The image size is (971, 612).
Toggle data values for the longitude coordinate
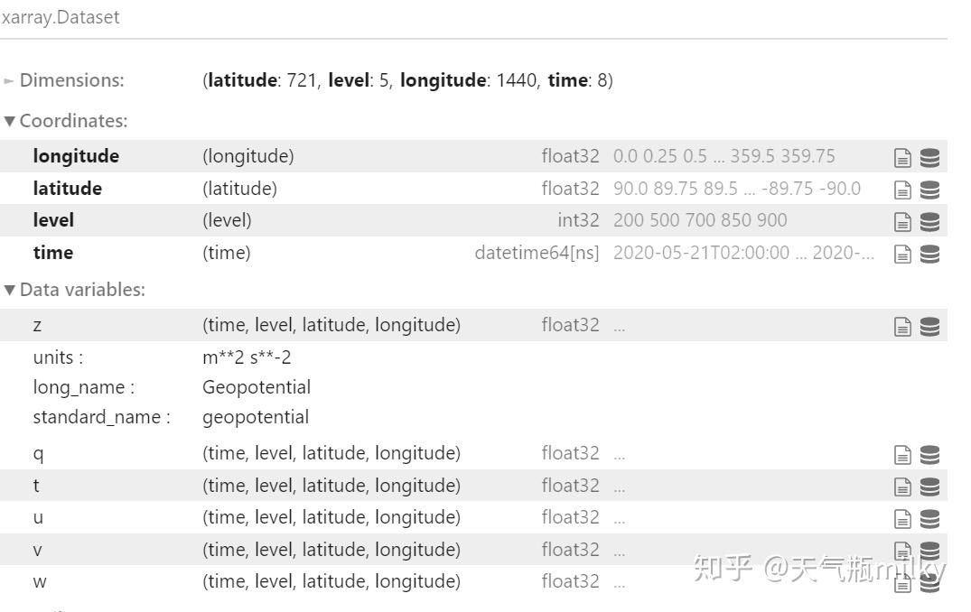(x=928, y=155)
